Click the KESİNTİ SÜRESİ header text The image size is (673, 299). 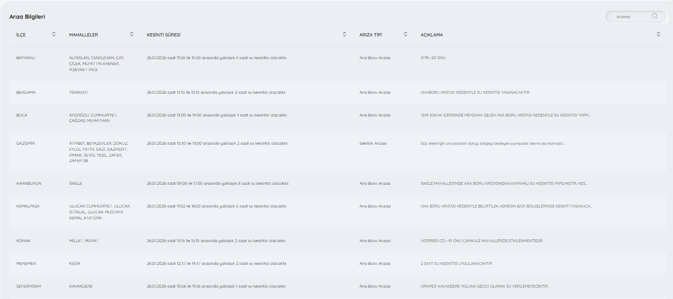[164, 35]
